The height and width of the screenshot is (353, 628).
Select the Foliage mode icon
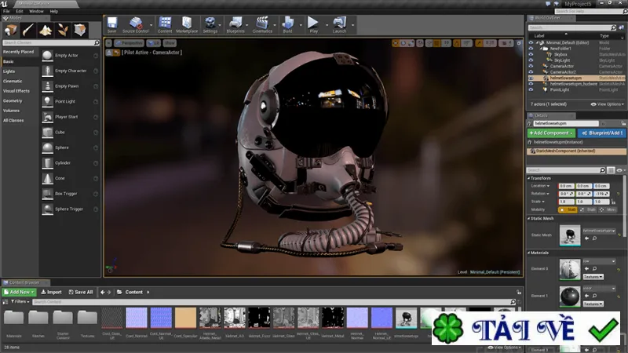coord(63,30)
